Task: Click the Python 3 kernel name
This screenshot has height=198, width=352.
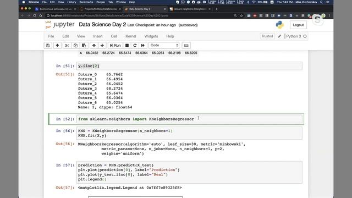Action: pyautogui.click(x=293, y=36)
